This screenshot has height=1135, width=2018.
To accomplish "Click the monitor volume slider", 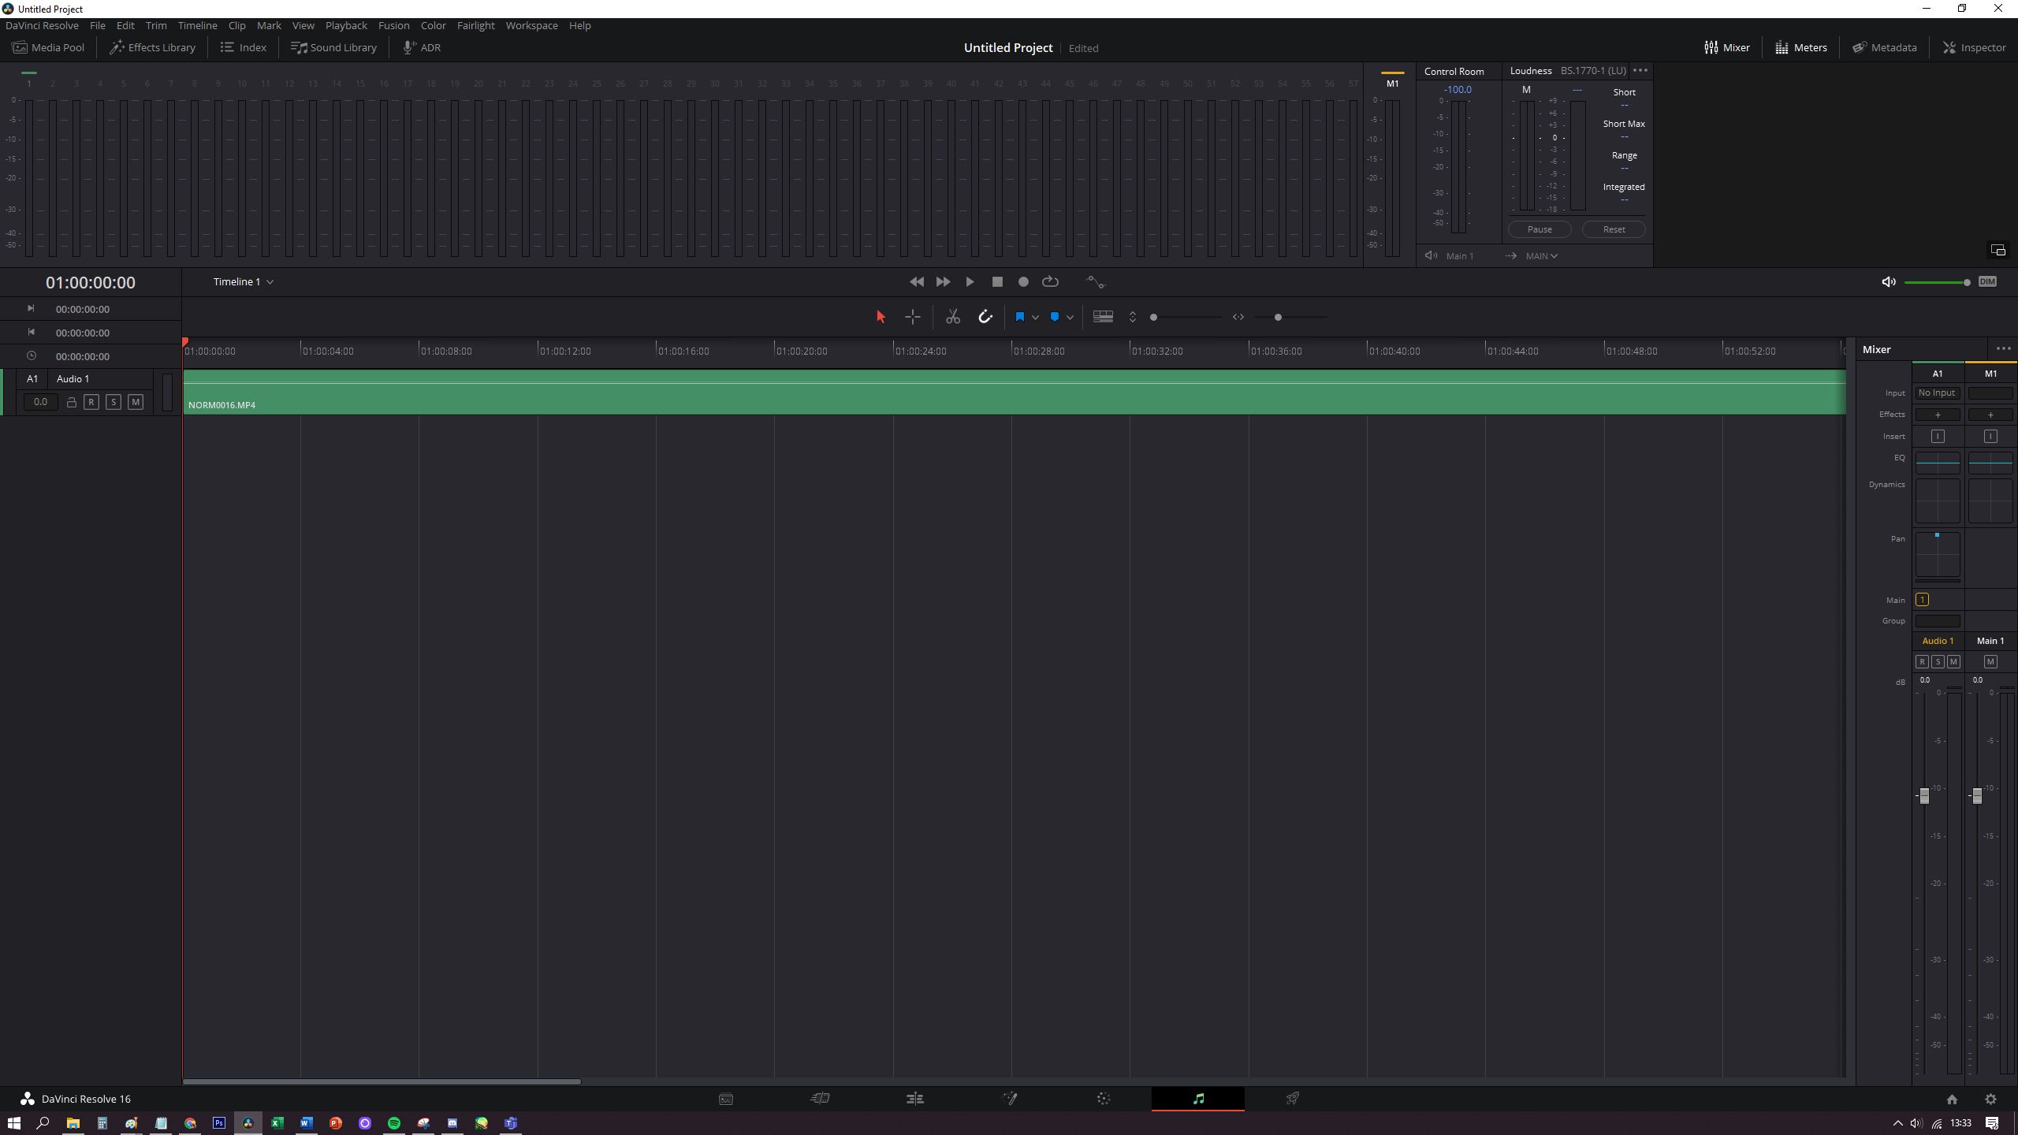I will tap(1935, 282).
